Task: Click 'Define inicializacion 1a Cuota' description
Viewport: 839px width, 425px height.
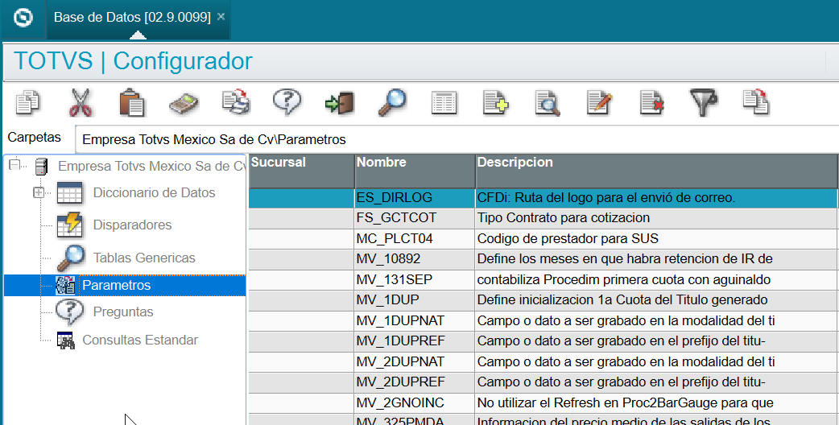Action: coord(622,300)
